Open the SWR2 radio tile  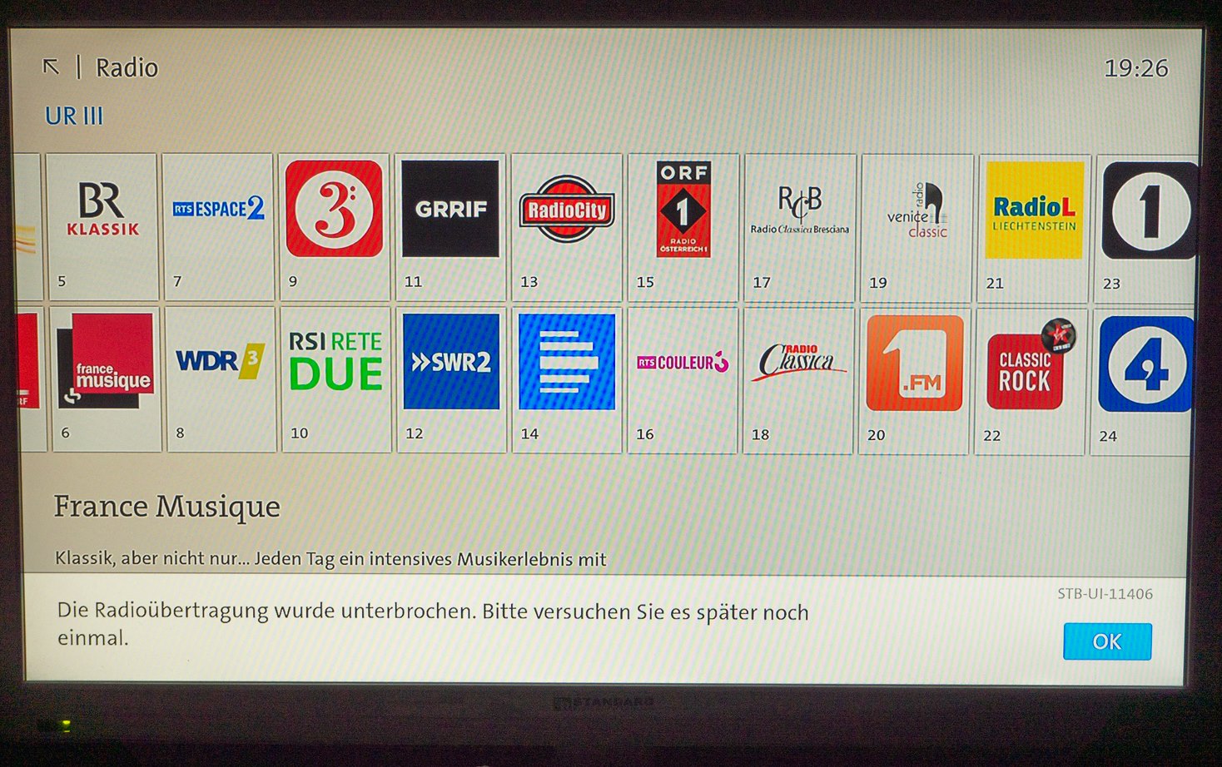pos(451,379)
